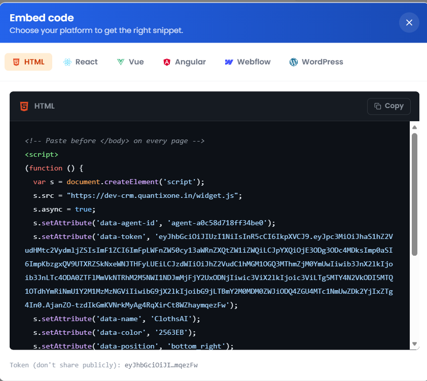Screen dimensions: 427x381
Task: Select the WordPress tab
Action: pos(316,62)
